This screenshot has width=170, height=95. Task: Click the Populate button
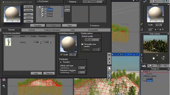click(x=38, y=26)
